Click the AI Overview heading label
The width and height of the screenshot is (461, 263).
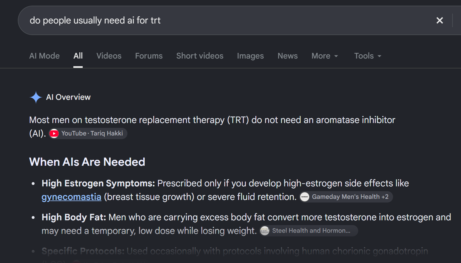(68, 97)
